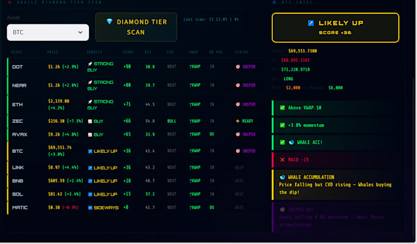This screenshot has width=417, height=244.
Task: Click the blue arrow icon in the SOL row verdict
Action: click(x=90, y=194)
